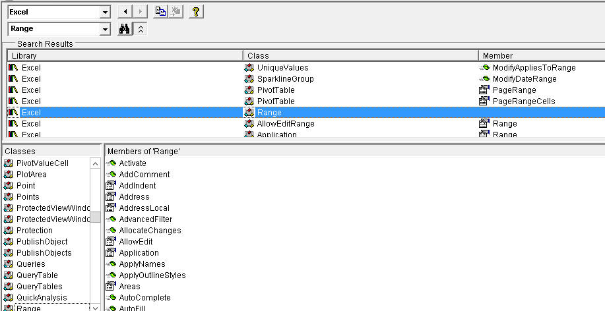Viewport: 605px width, 311px height.
Task: Select the Queries class
Action: (x=31, y=264)
